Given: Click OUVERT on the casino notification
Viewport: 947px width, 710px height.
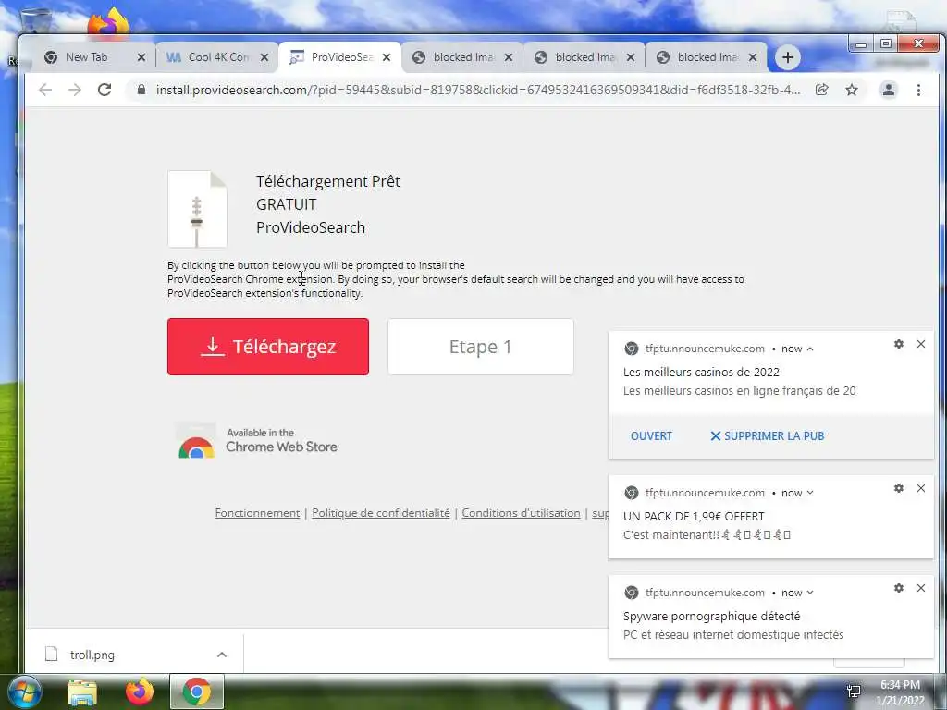Looking at the screenshot, I should click(x=651, y=436).
